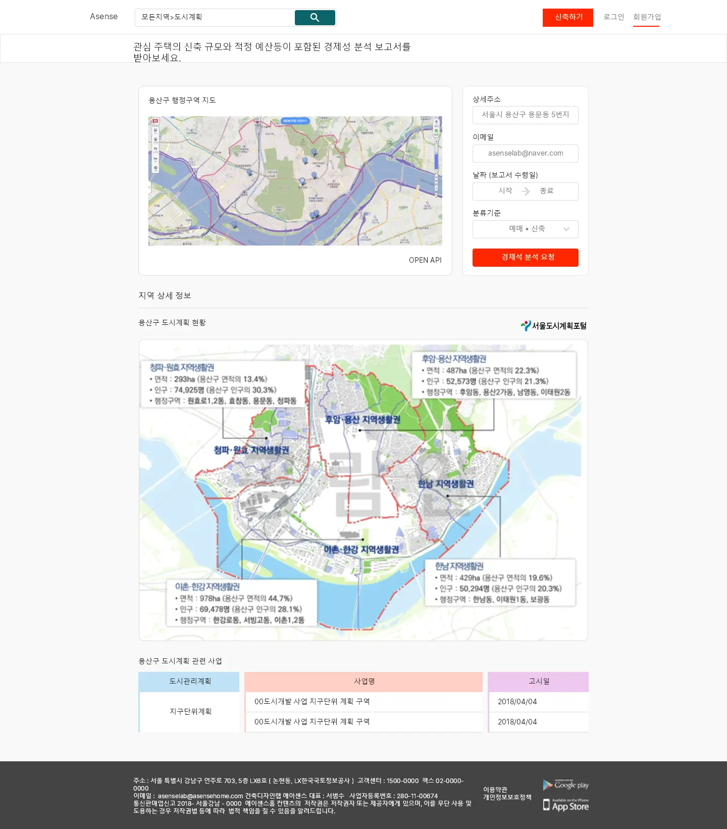Click the date range arrow icon
This screenshot has height=829, width=727.
[526, 191]
